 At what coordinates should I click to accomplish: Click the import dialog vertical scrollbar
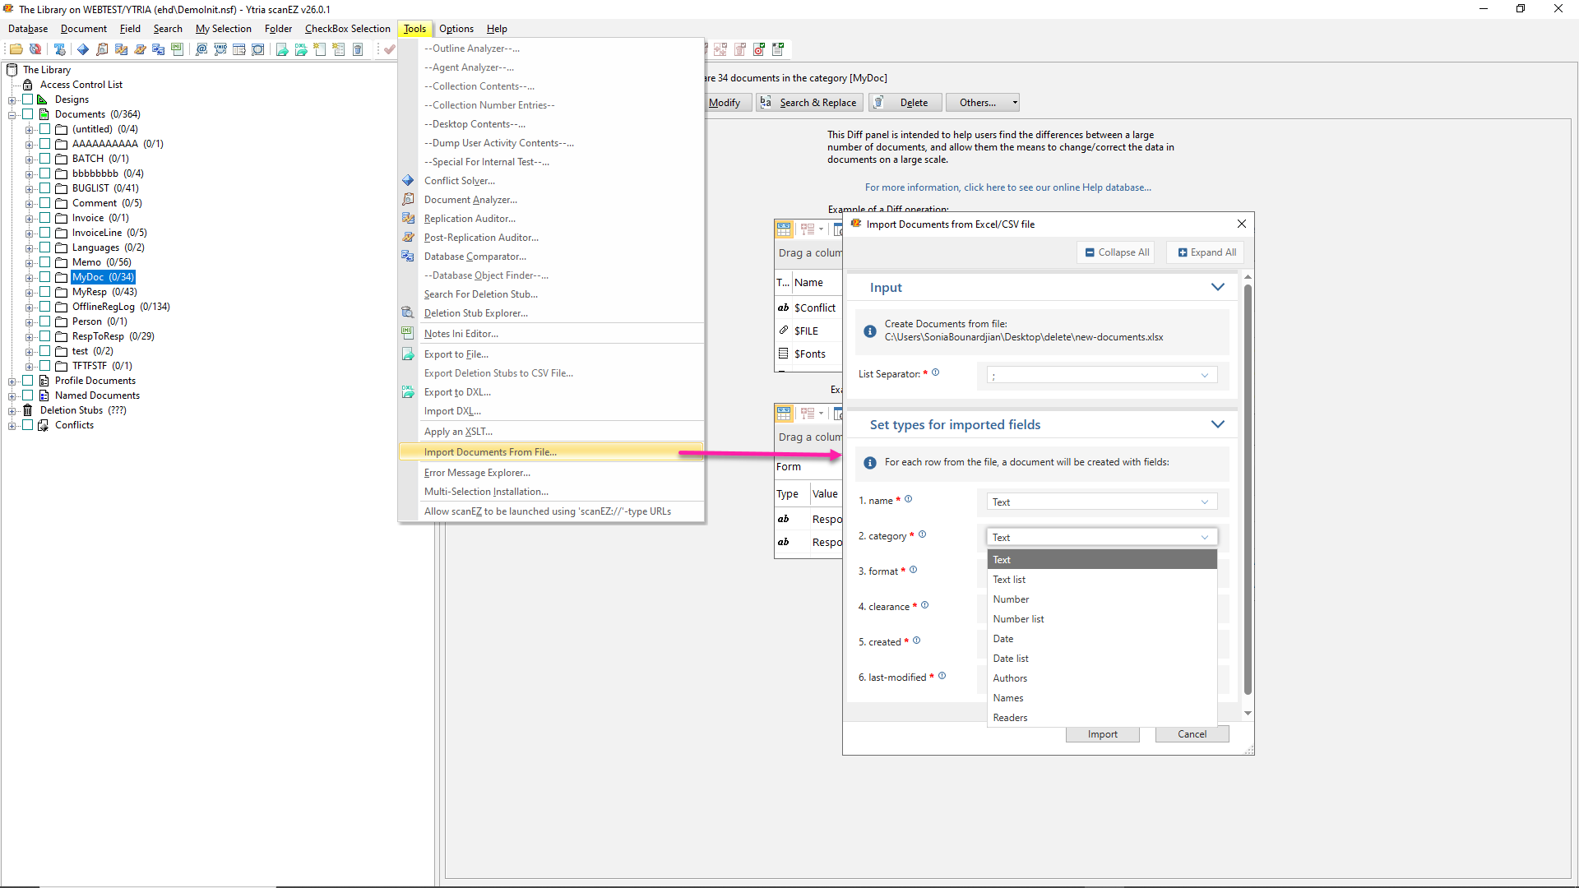click(x=1248, y=493)
